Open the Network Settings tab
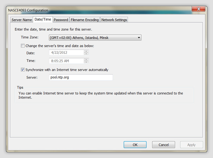The image size is (213, 158). point(114,20)
